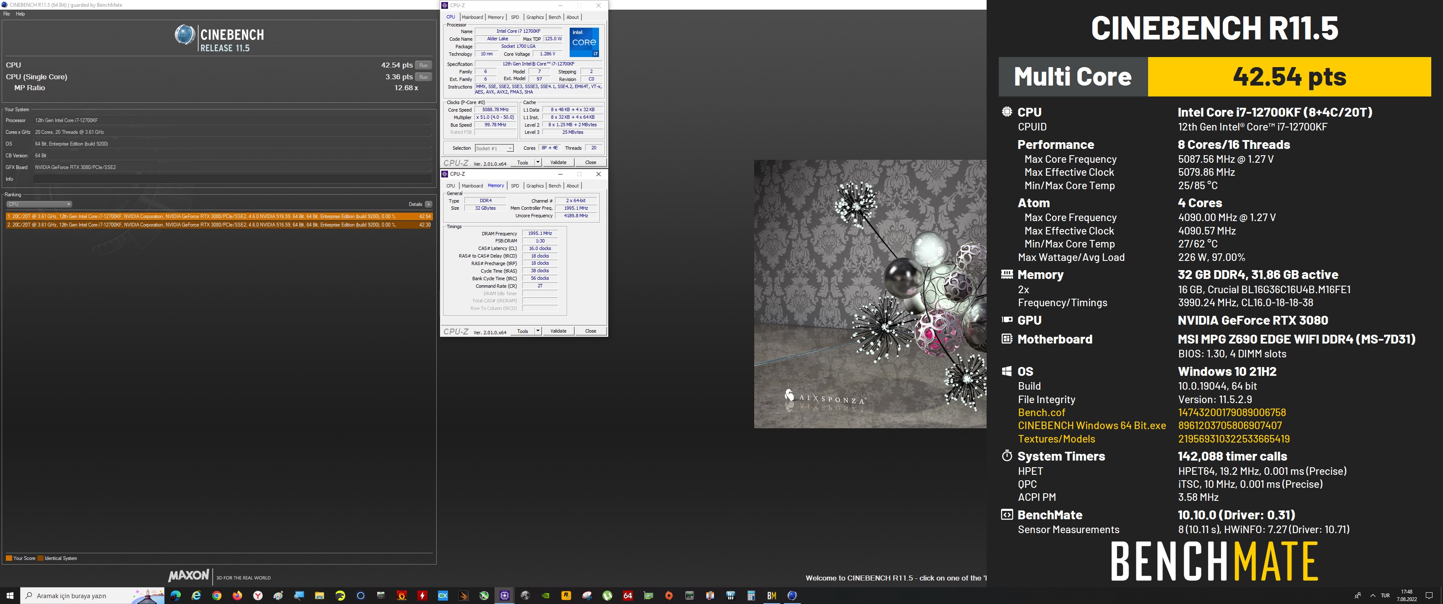Switch to CPU-Z purple chip taskbar icon
The image size is (1443, 604).
(x=504, y=596)
